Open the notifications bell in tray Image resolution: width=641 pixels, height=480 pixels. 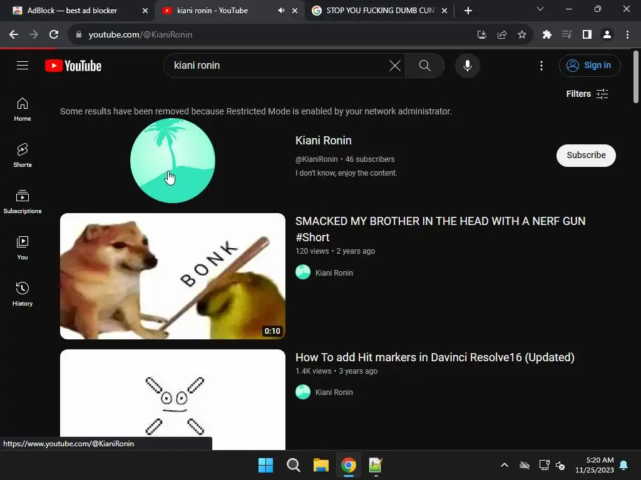(624, 465)
